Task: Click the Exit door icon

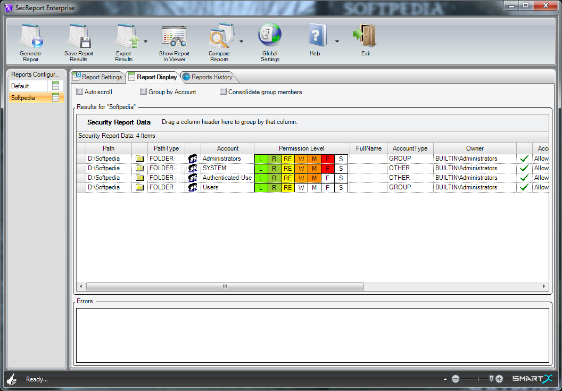Action: 365,35
